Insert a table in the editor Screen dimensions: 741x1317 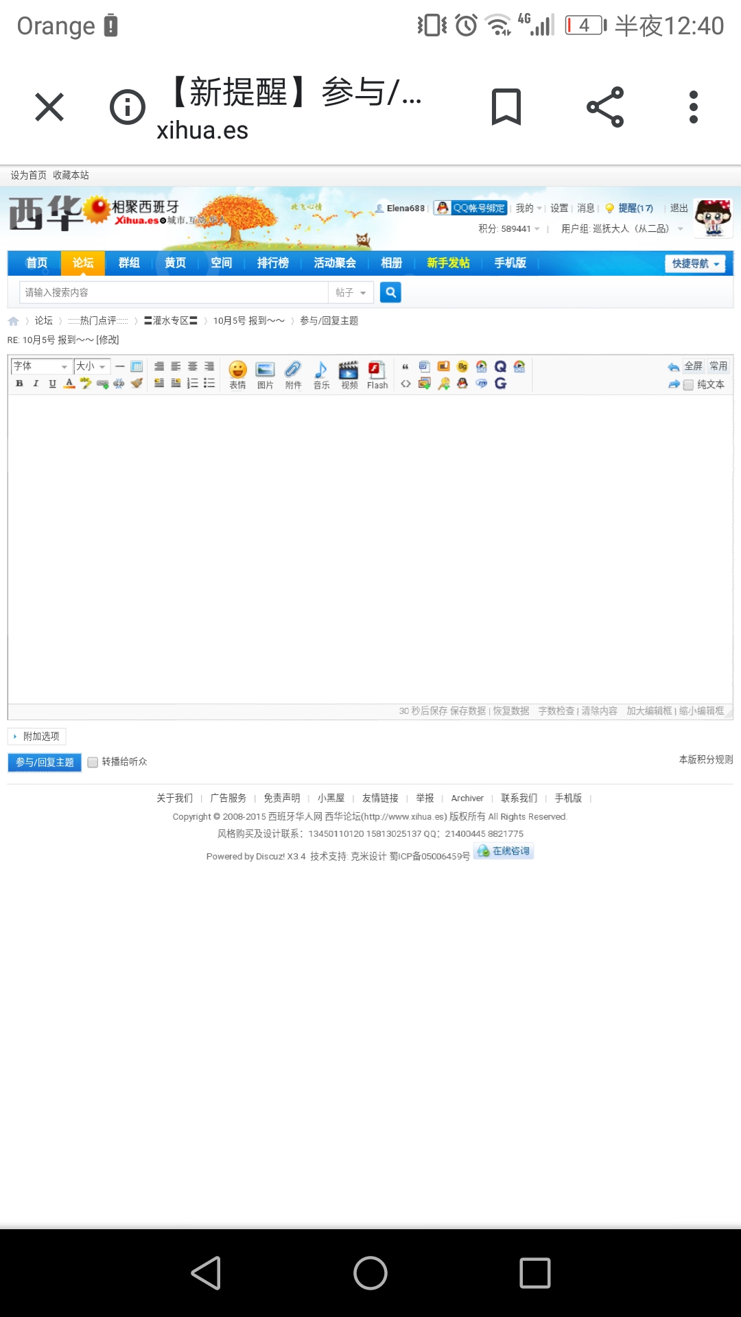pos(137,366)
